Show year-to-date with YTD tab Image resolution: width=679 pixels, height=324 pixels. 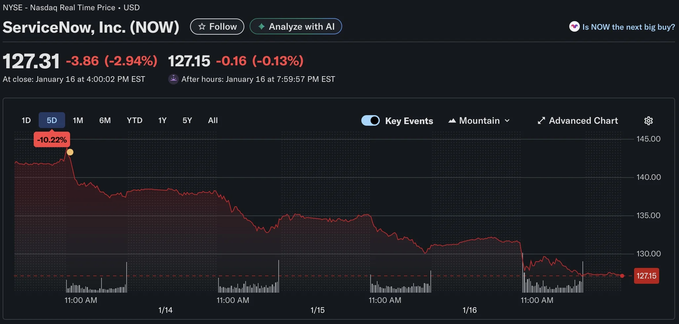135,120
